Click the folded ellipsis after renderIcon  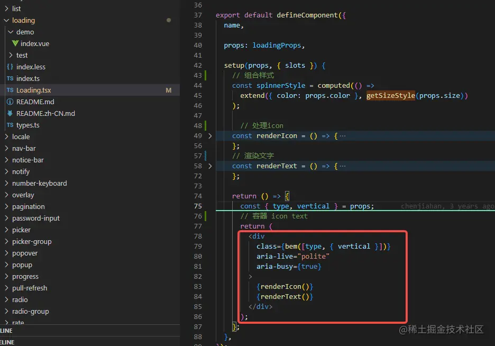[x=343, y=136]
